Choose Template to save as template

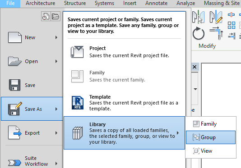pos(125,103)
